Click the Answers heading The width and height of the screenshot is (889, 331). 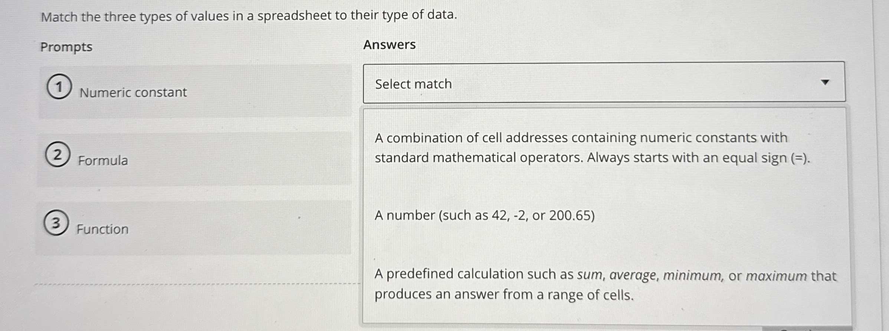coord(389,44)
